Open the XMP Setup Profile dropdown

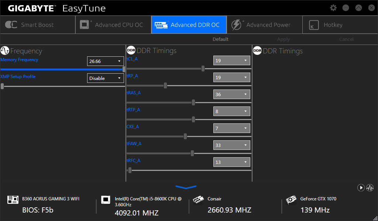pyautogui.click(x=105, y=78)
